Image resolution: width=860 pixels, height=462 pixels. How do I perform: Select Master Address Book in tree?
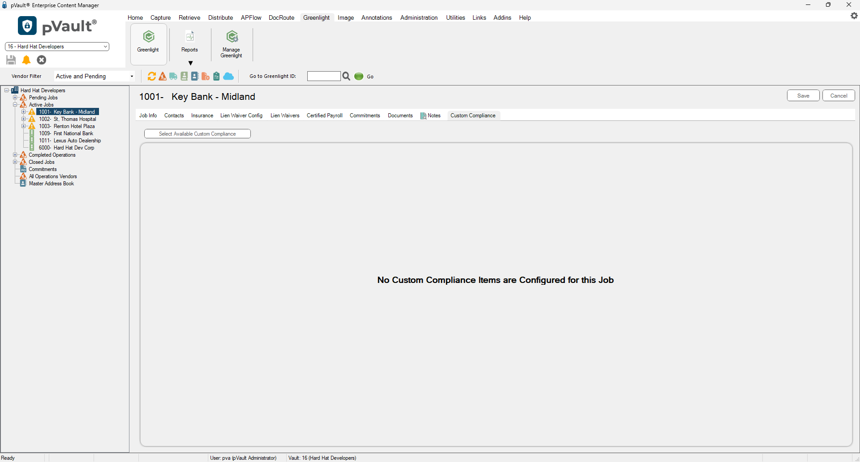(52, 184)
